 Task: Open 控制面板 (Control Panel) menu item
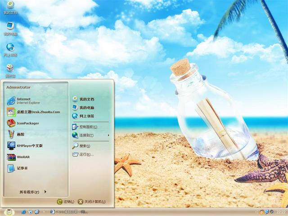pyautogui.click(x=86, y=127)
